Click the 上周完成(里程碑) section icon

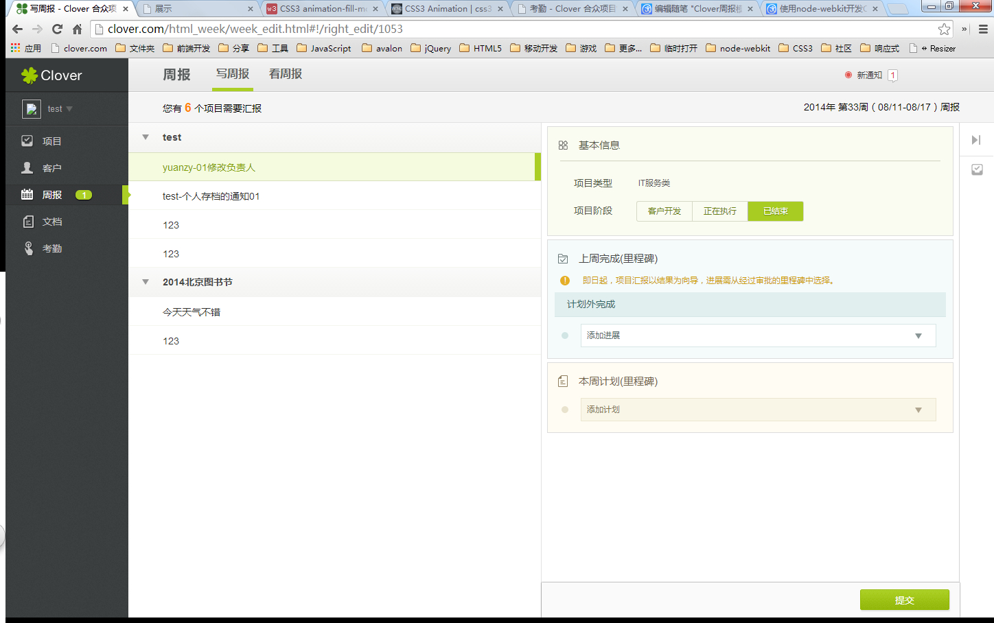point(563,259)
